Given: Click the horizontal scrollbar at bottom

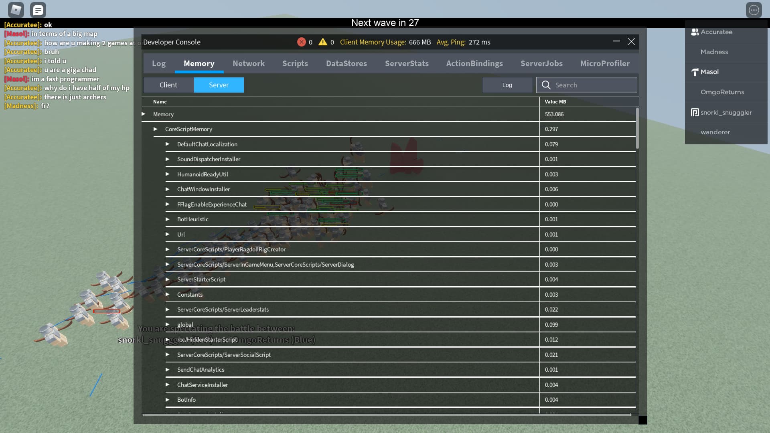Looking at the screenshot, I should [387, 415].
